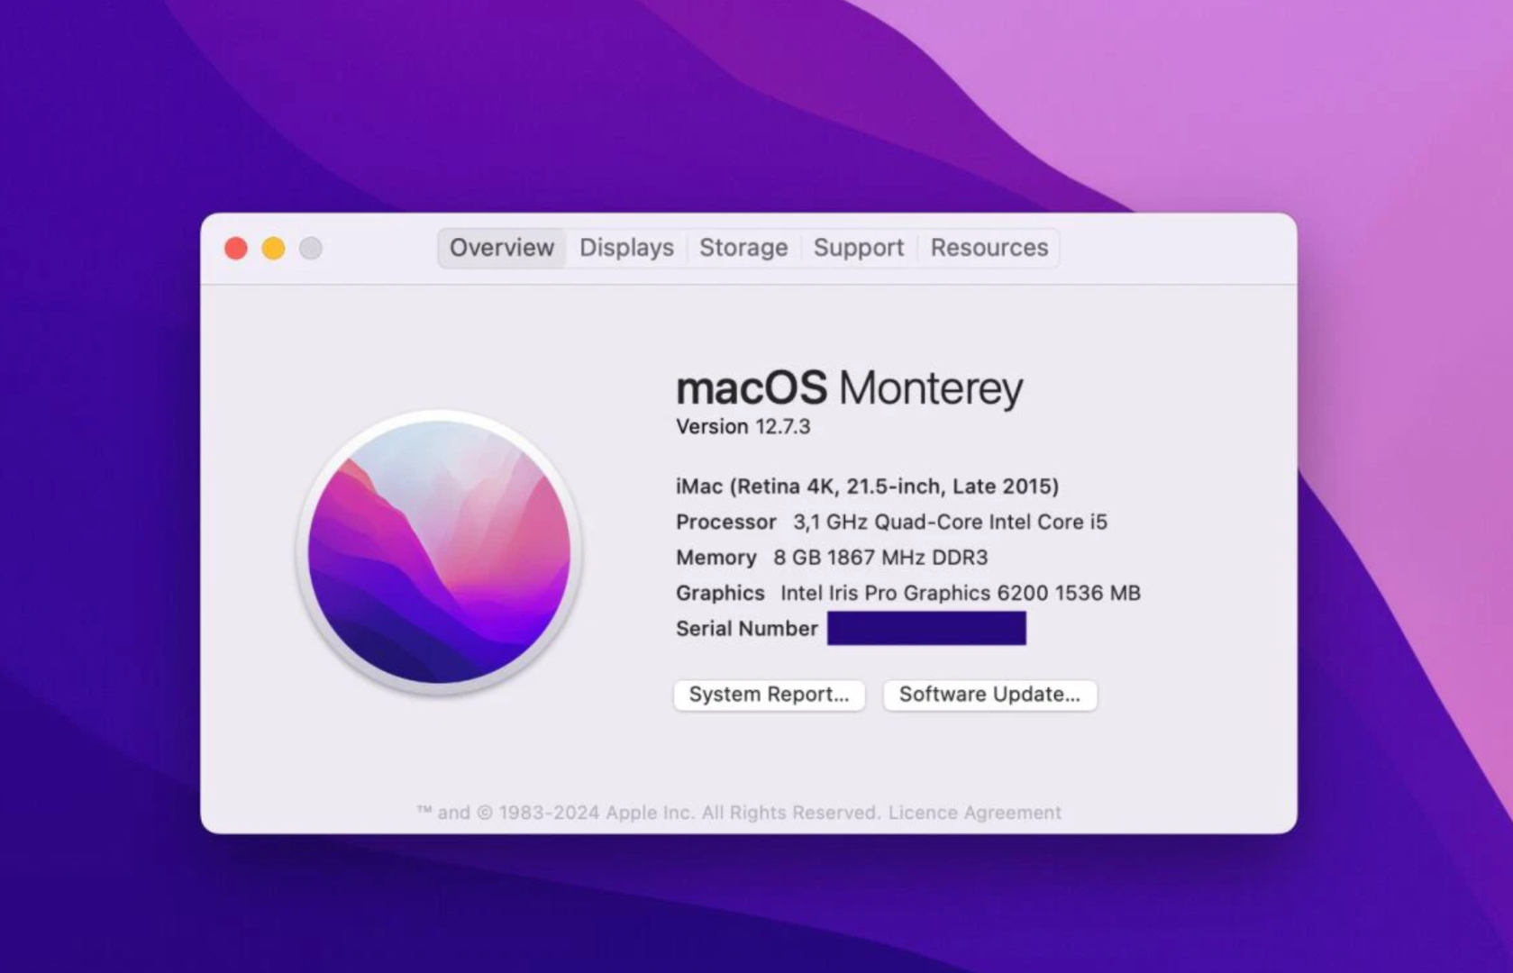The width and height of the screenshot is (1513, 973).
Task: Click the greyed-out zoom window button
Action: tap(311, 249)
